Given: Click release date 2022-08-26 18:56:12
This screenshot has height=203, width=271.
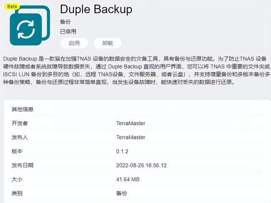Looking at the screenshot, I should (141, 165).
